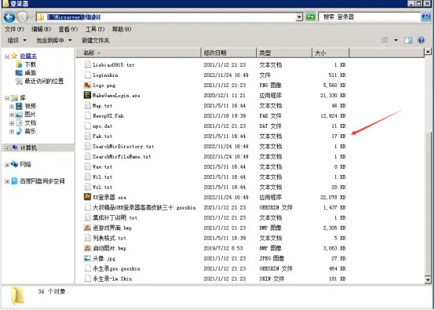This screenshot has height=310, width=435.
Task: Select the 大叔精品GEE登录器高清皮肤三十.geeskin file
Action: [x=144, y=207]
